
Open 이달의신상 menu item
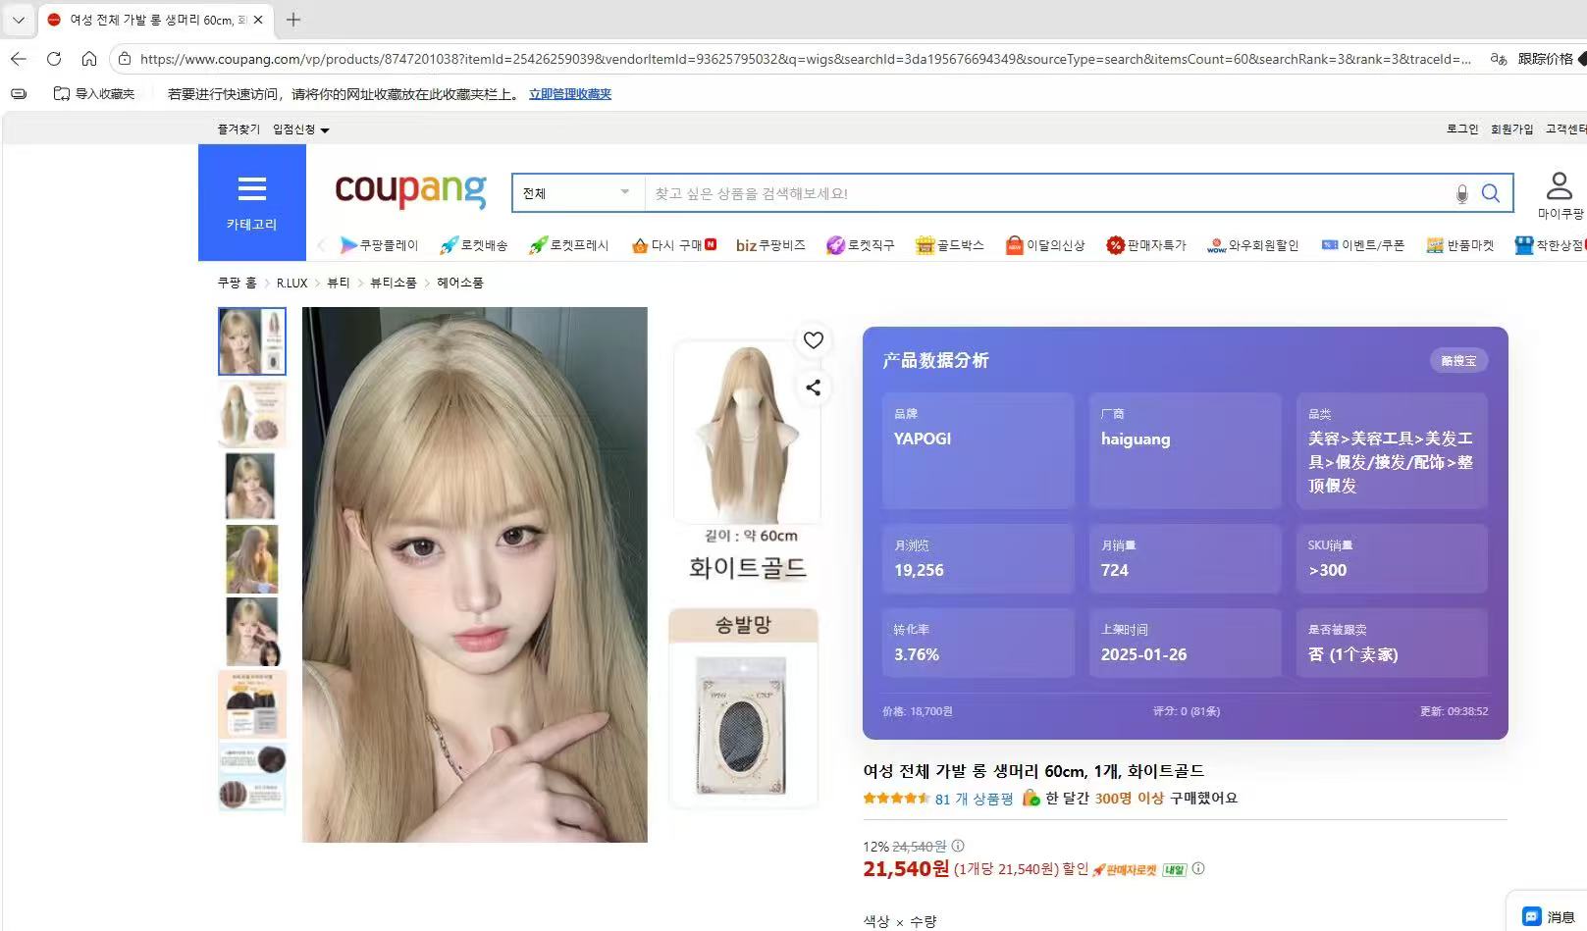1045,245
